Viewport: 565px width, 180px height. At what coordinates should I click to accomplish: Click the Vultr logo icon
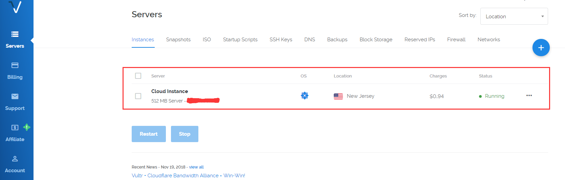15,7
